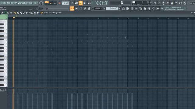
Task: Open the Browser tree icon
Action: point(141,8)
